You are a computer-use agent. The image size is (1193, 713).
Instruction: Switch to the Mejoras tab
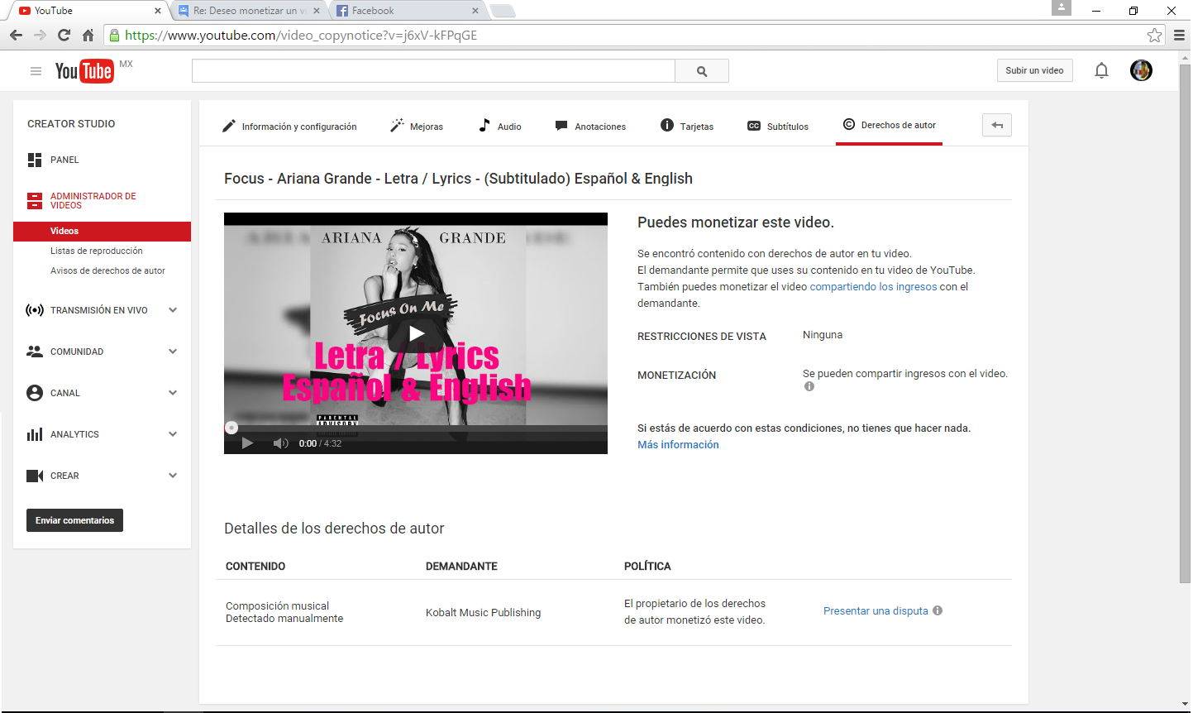[x=417, y=127]
